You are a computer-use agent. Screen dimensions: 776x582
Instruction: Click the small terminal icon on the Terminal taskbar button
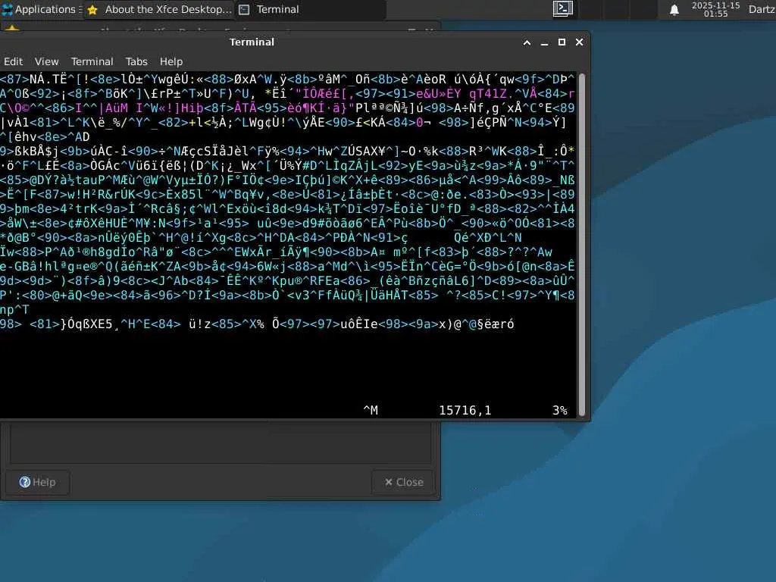(244, 10)
